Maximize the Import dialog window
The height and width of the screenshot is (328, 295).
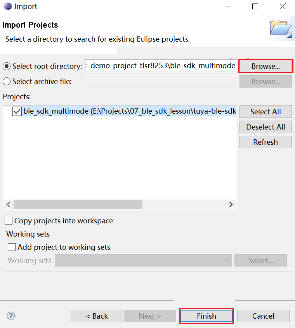click(x=255, y=7)
